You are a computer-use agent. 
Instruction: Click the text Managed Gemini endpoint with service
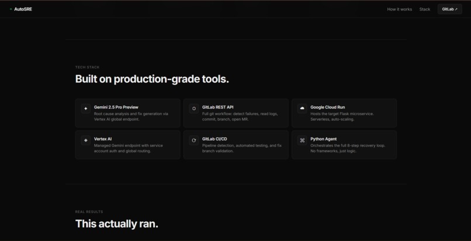(x=128, y=145)
